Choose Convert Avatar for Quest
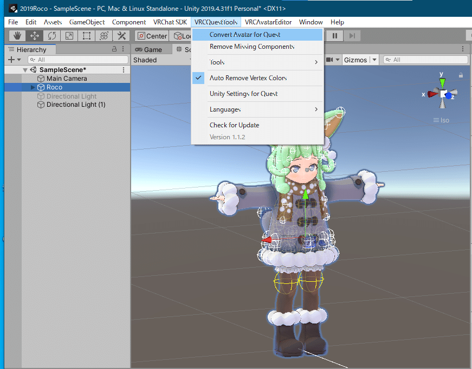The image size is (472, 369). pyautogui.click(x=257, y=35)
